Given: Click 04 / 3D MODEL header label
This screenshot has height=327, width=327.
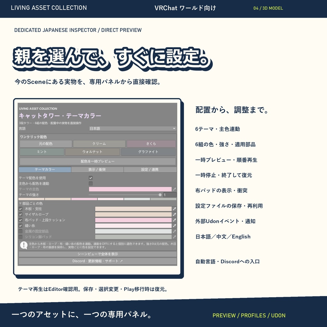Looking at the screenshot, I should pyautogui.click(x=268, y=8).
